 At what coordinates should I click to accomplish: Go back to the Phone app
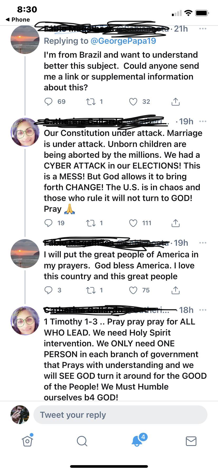(x=18, y=19)
